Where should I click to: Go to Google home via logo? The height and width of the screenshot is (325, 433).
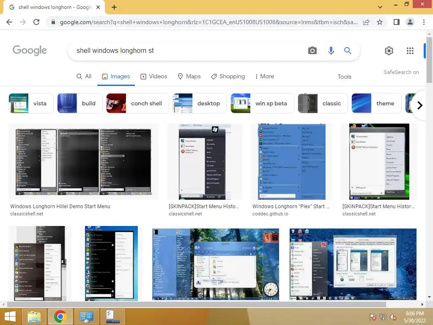30,50
